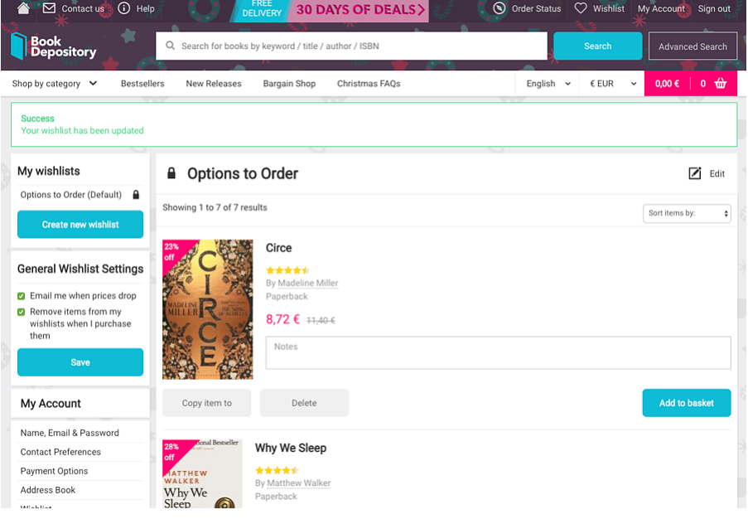Click the Edit pencil icon
This screenshot has width=748, height=529.
695,173
